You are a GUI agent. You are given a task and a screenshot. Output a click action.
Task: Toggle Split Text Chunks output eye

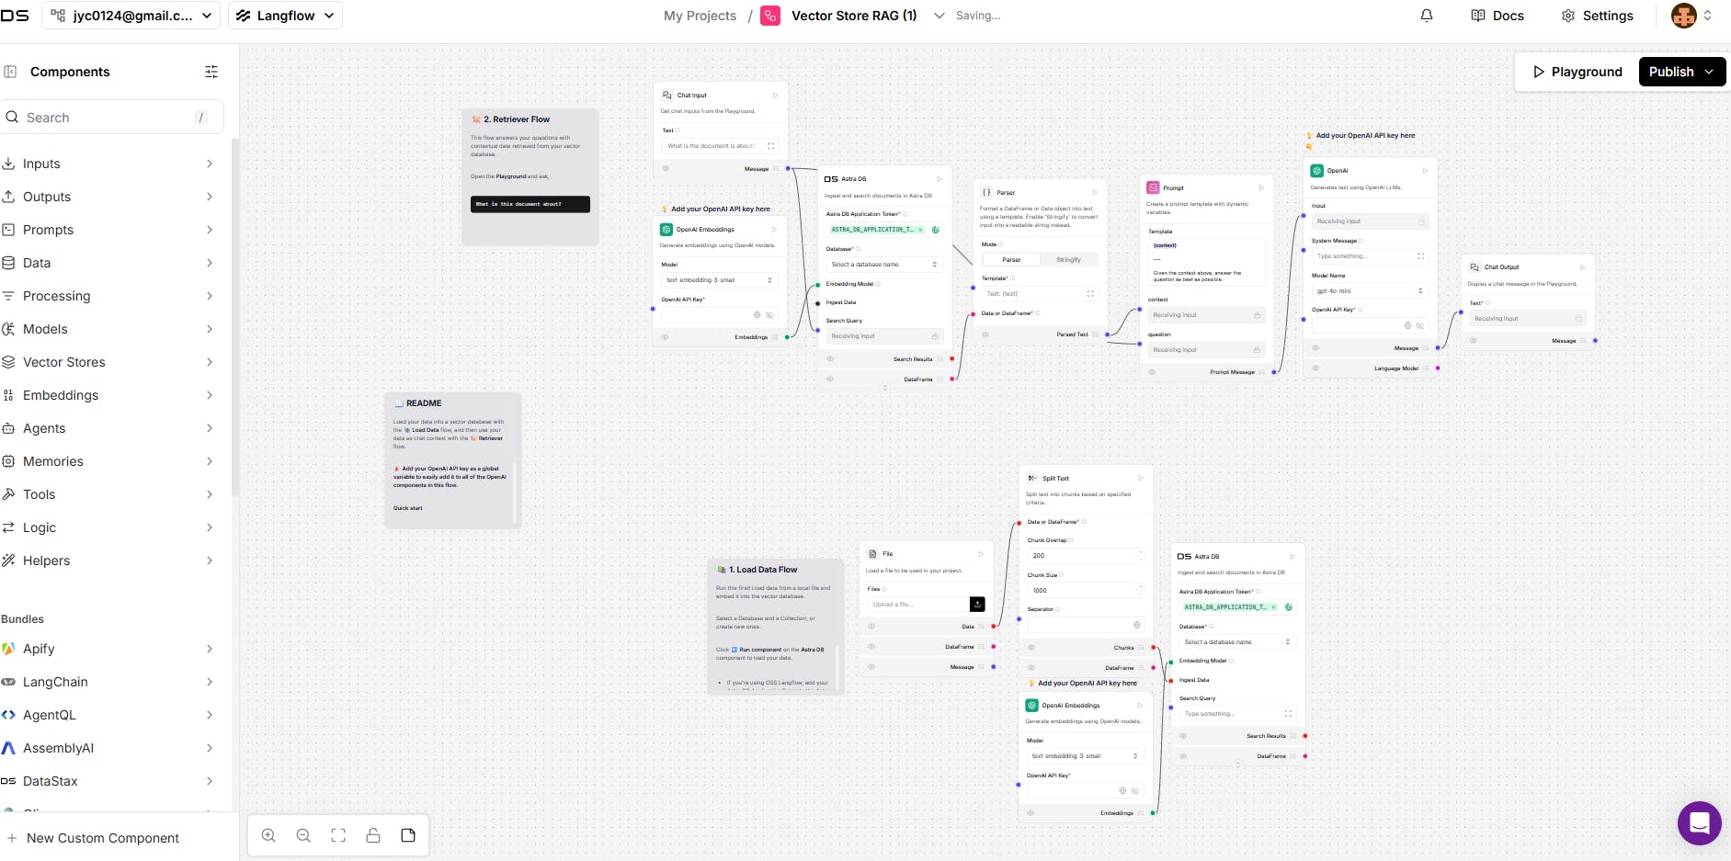(x=1031, y=648)
